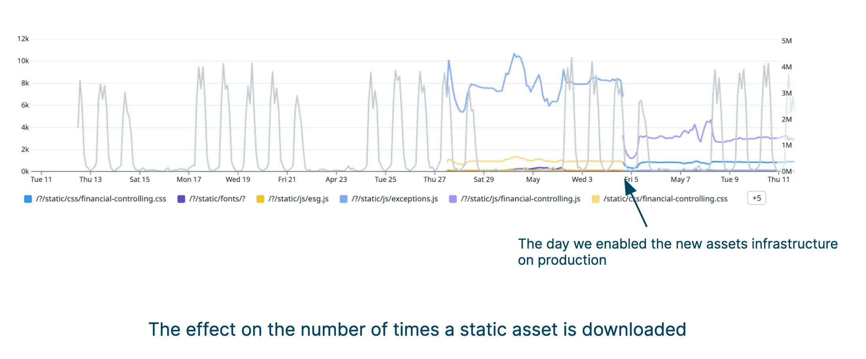The width and height of the screenshot is (866, 359).
Task: Click the yellow esg.js legend swatch
Action: pos(260,199)
